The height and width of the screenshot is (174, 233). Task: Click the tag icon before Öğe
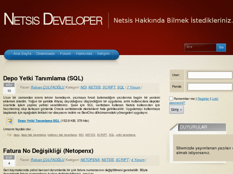[5, 135]
